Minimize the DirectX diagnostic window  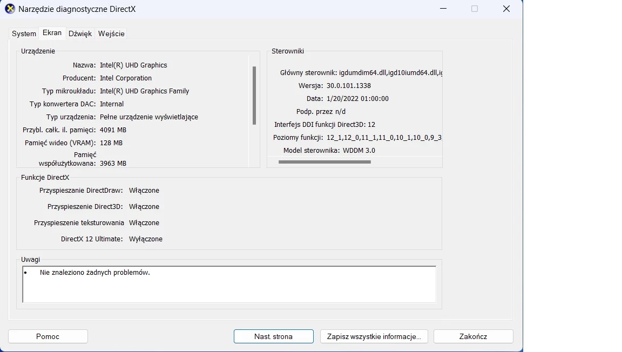(443, 9)
